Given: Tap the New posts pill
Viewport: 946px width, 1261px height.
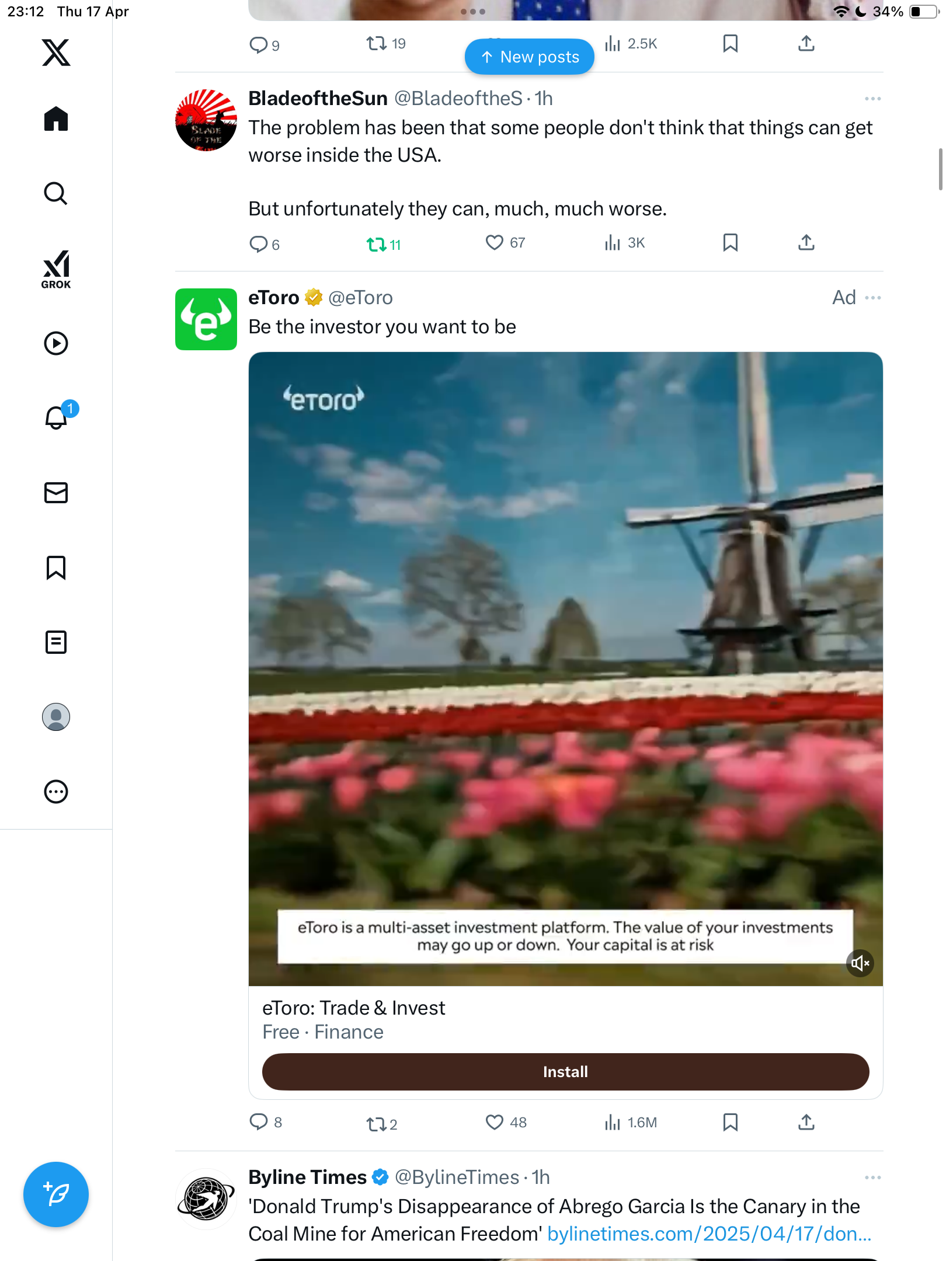Looking at the screenshot, I should pyautogui.click(x=530, y=57).
